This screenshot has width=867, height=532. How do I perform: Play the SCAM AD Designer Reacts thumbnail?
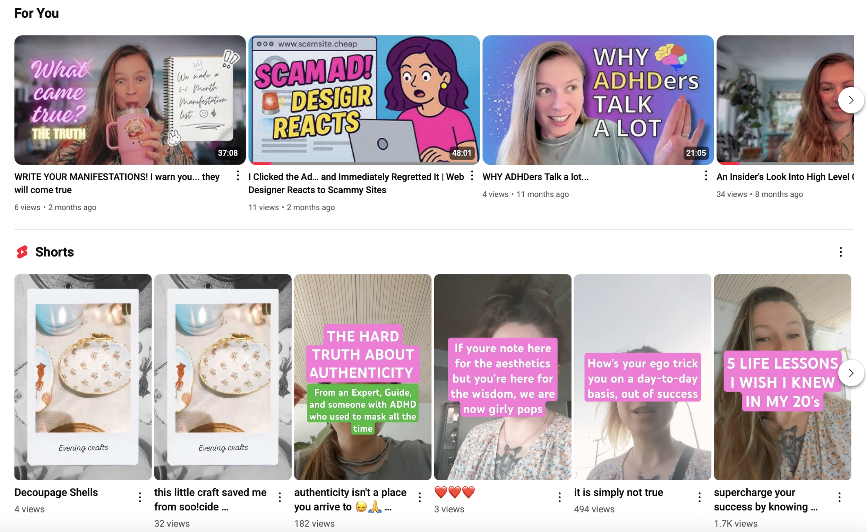364,100
